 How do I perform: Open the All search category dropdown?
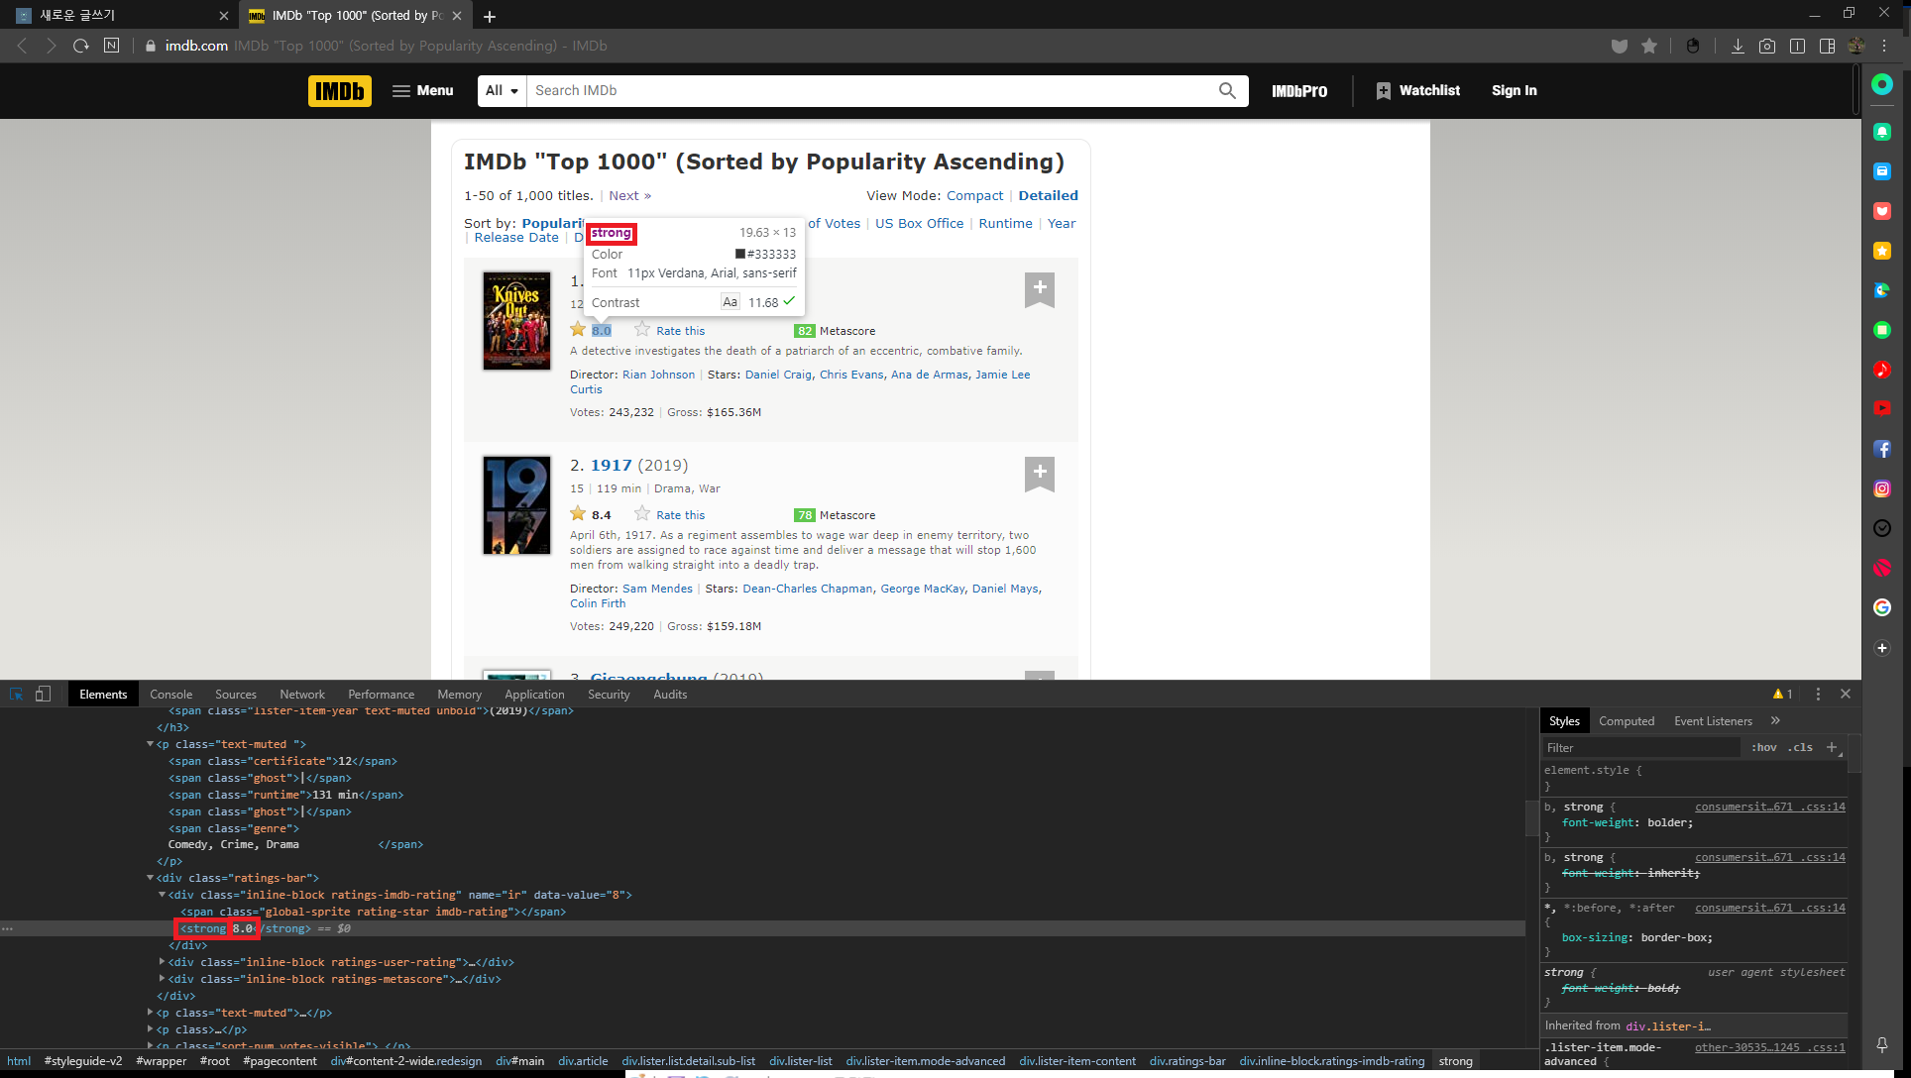pos(502,91)
